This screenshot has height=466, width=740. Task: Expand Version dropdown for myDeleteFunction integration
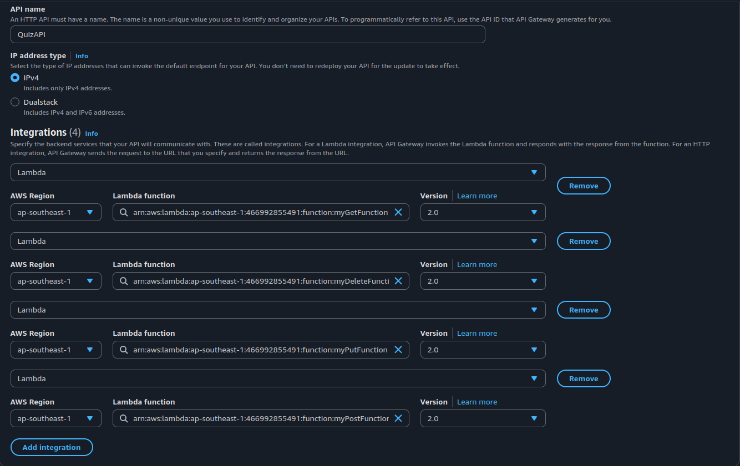tap(483, 281)
